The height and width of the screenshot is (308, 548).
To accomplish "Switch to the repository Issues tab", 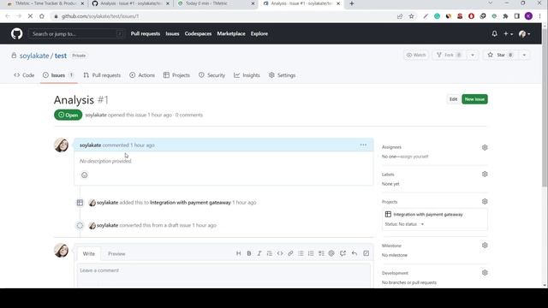I will pyautogui.click(x=58, y=75).
